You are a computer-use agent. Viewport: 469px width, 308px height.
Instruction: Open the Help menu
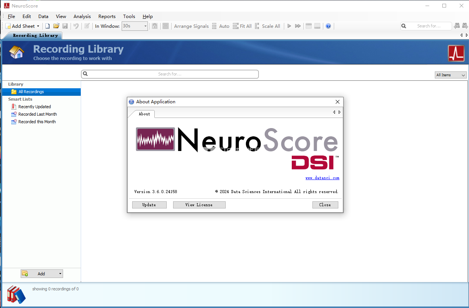click(x=148, y=16)
